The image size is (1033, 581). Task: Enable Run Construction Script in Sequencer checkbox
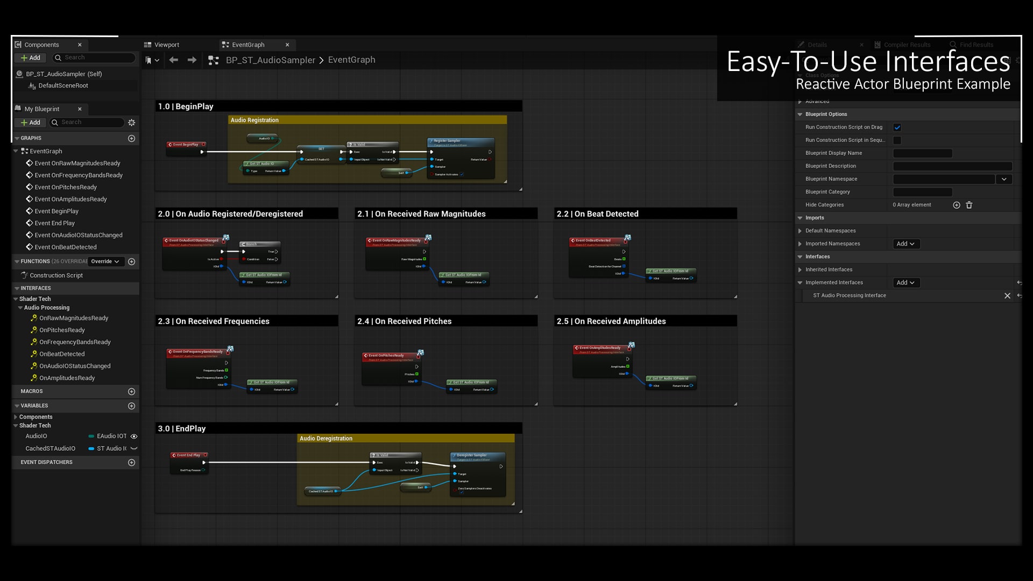click(x=897, y=140)
